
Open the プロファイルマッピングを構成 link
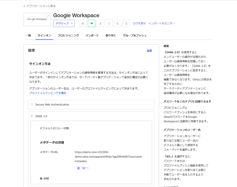[48, 93]
